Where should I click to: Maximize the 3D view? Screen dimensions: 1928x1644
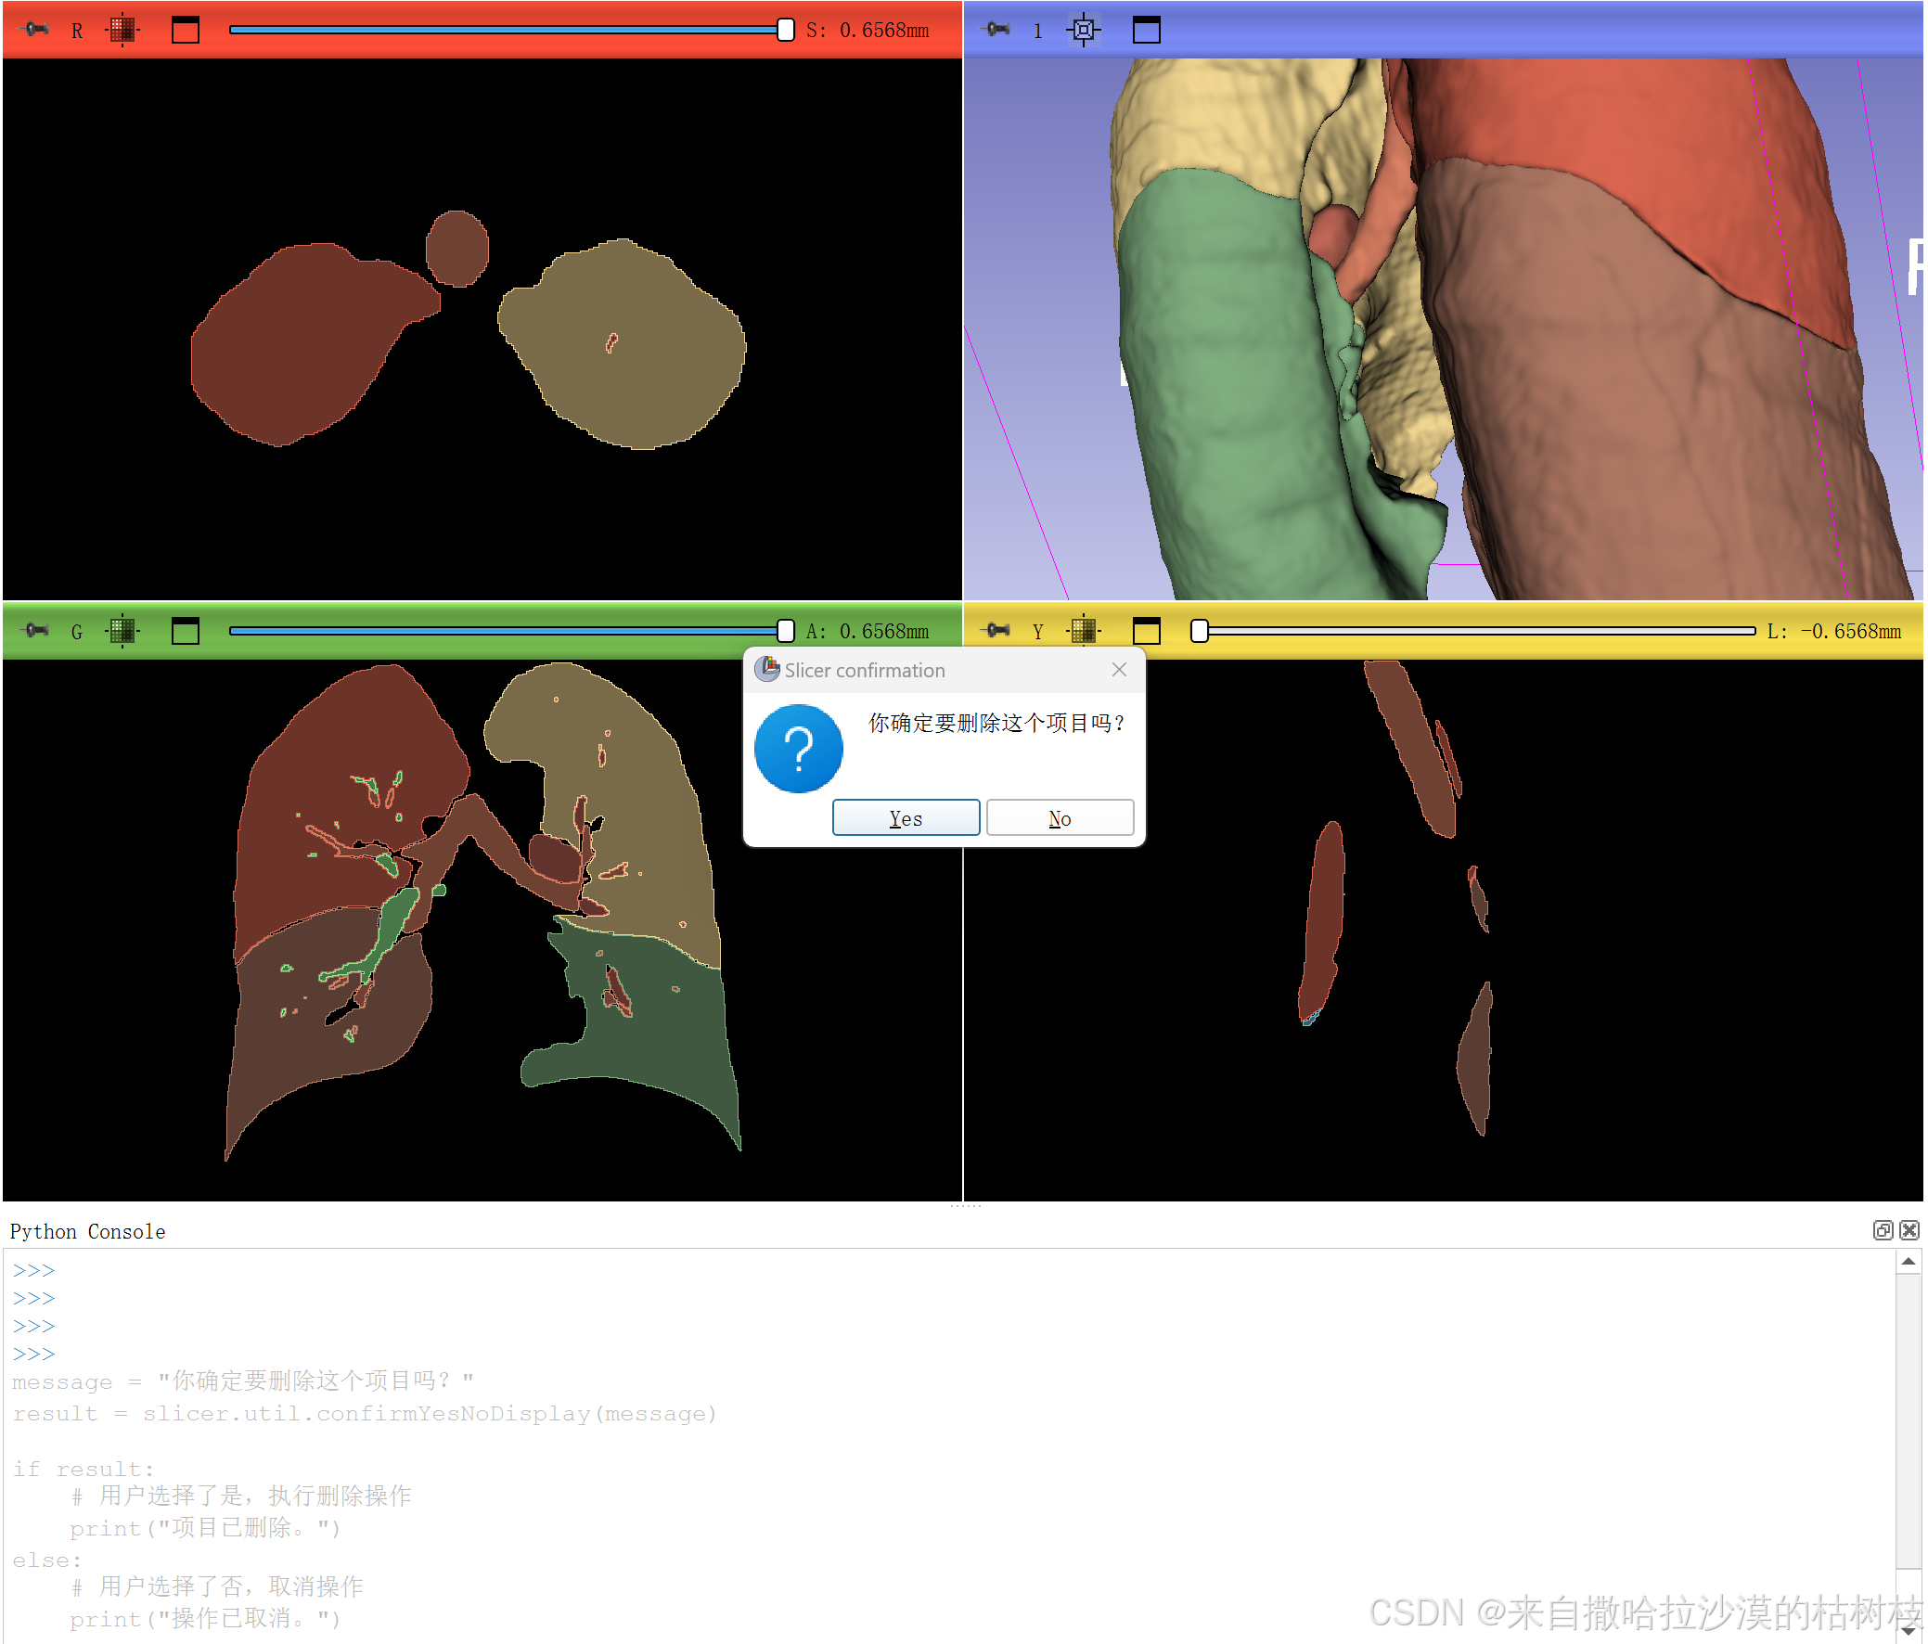(x=1147, y=30)
